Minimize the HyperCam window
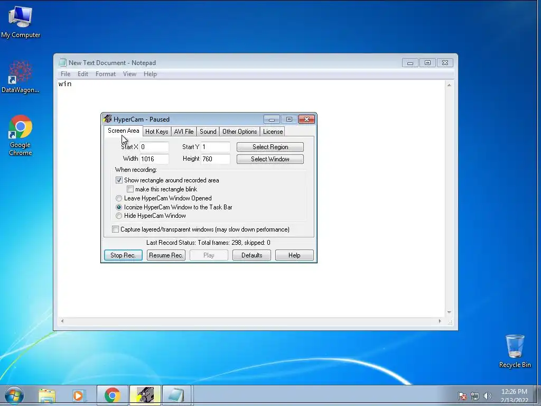Screen dimensions: 541x406 pyautogui.click(x=272, y=119)
